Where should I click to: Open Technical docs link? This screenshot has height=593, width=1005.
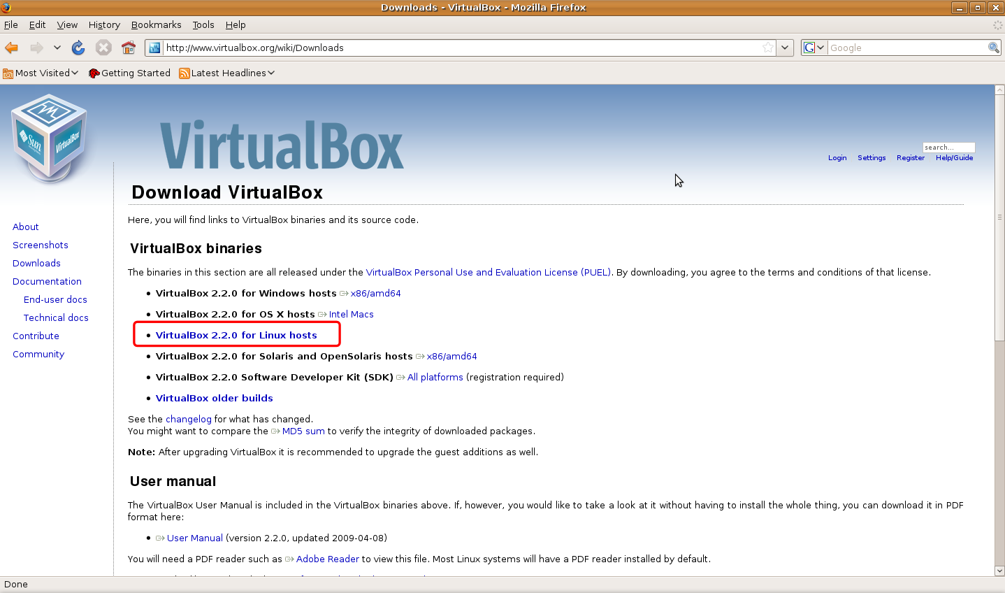coord(56,317)
